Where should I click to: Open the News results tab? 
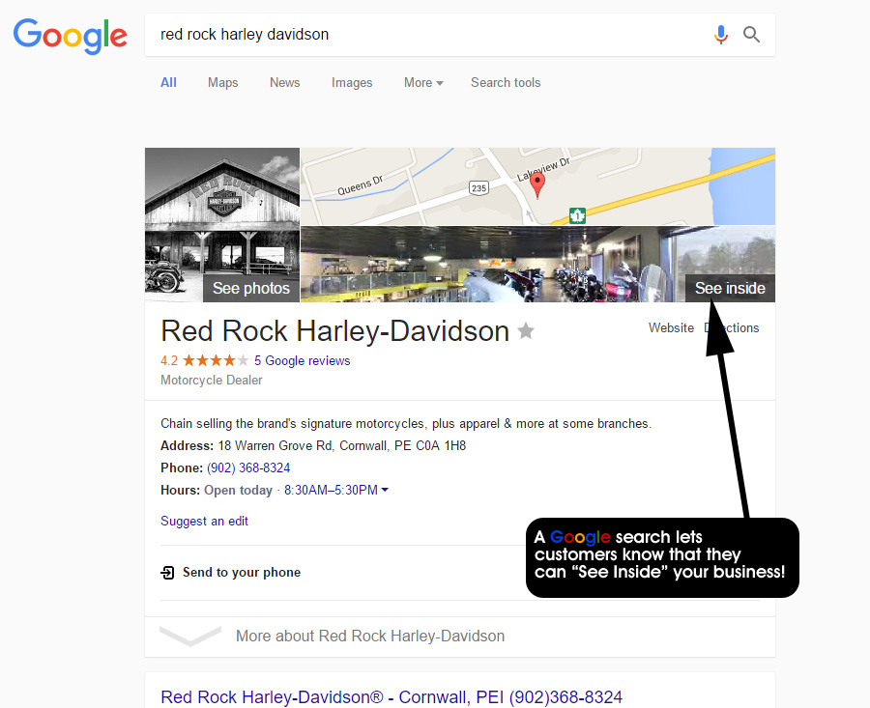point(284,83)
